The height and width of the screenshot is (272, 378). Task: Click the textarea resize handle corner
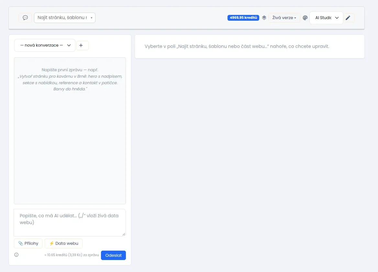[124, 234]
